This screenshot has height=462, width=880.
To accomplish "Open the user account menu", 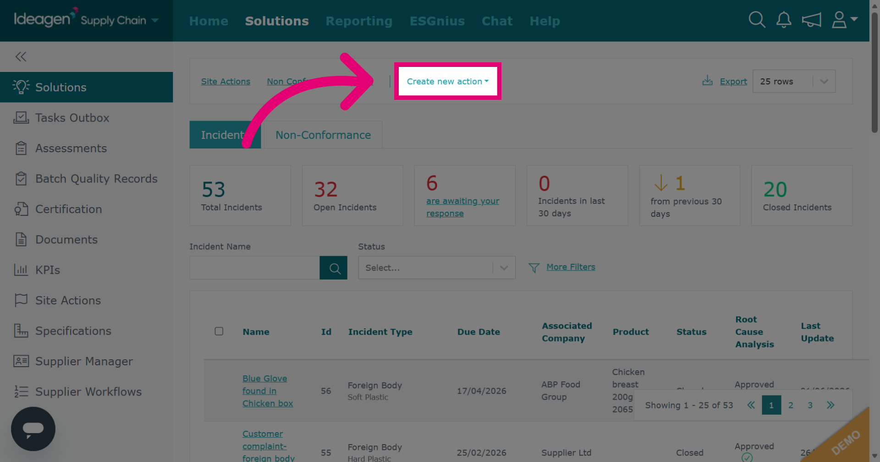I will click(x=844, y=20).
